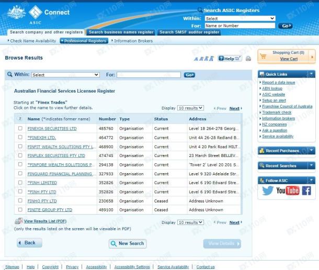Viewport: 319px width, 270px height.
Task: Collapse the Quick Links panel
Action: coord(311,74)
